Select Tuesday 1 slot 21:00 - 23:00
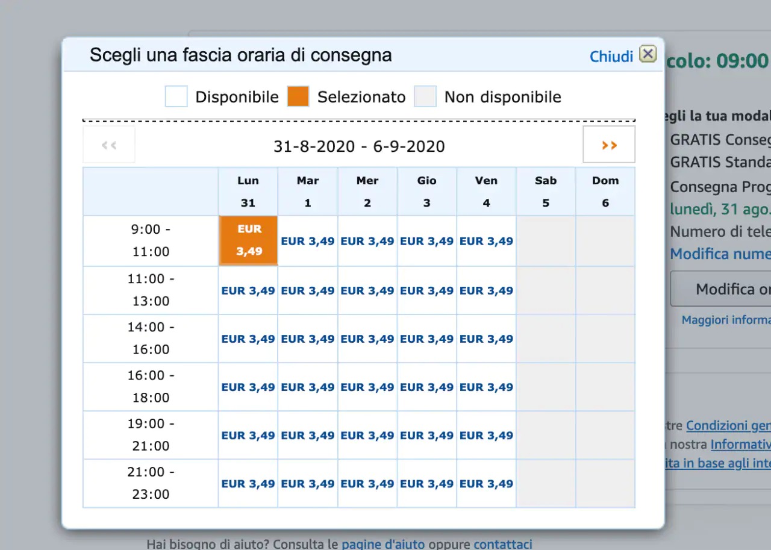This screenshot has height=550, width=771. pyautogui.click(x=307, y=484)
